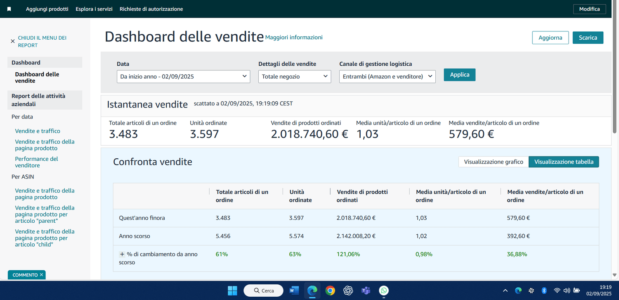Close the reports menu with X icon
Screen dimensions: 619x300
(13, 41)
